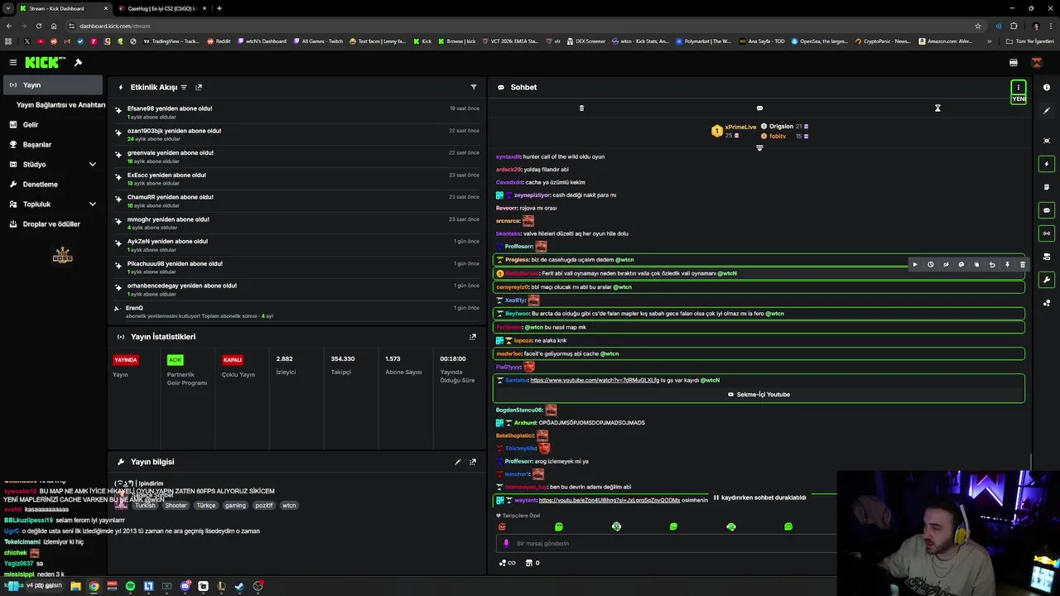Screen dimensions: 1060x596
Task: Click the note icon in right sidebar
Action: click(x=1047, y=187)
